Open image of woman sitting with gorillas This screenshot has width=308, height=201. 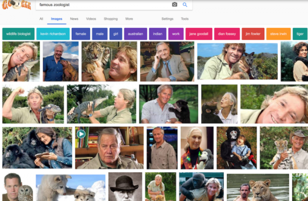(x=37, y=148)
